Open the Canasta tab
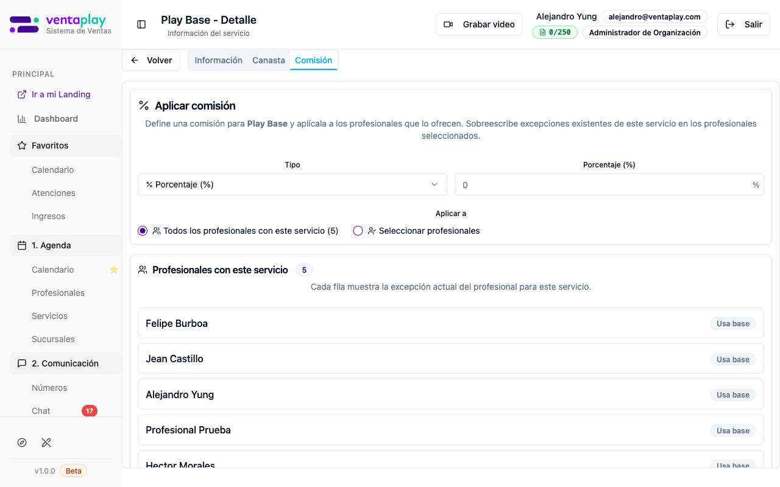The height and width of the screenshot is (487, 780). pyautogui.click(x=269, y=60)
